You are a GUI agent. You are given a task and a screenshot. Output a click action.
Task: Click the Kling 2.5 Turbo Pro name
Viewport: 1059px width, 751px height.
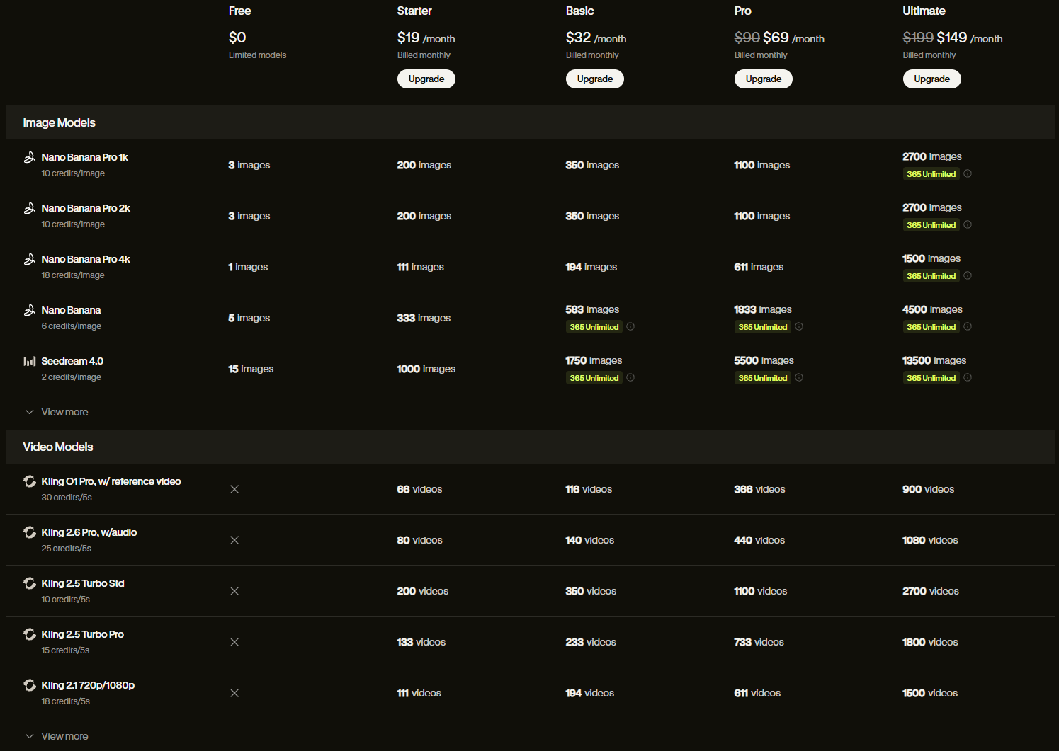coord(82,634)
